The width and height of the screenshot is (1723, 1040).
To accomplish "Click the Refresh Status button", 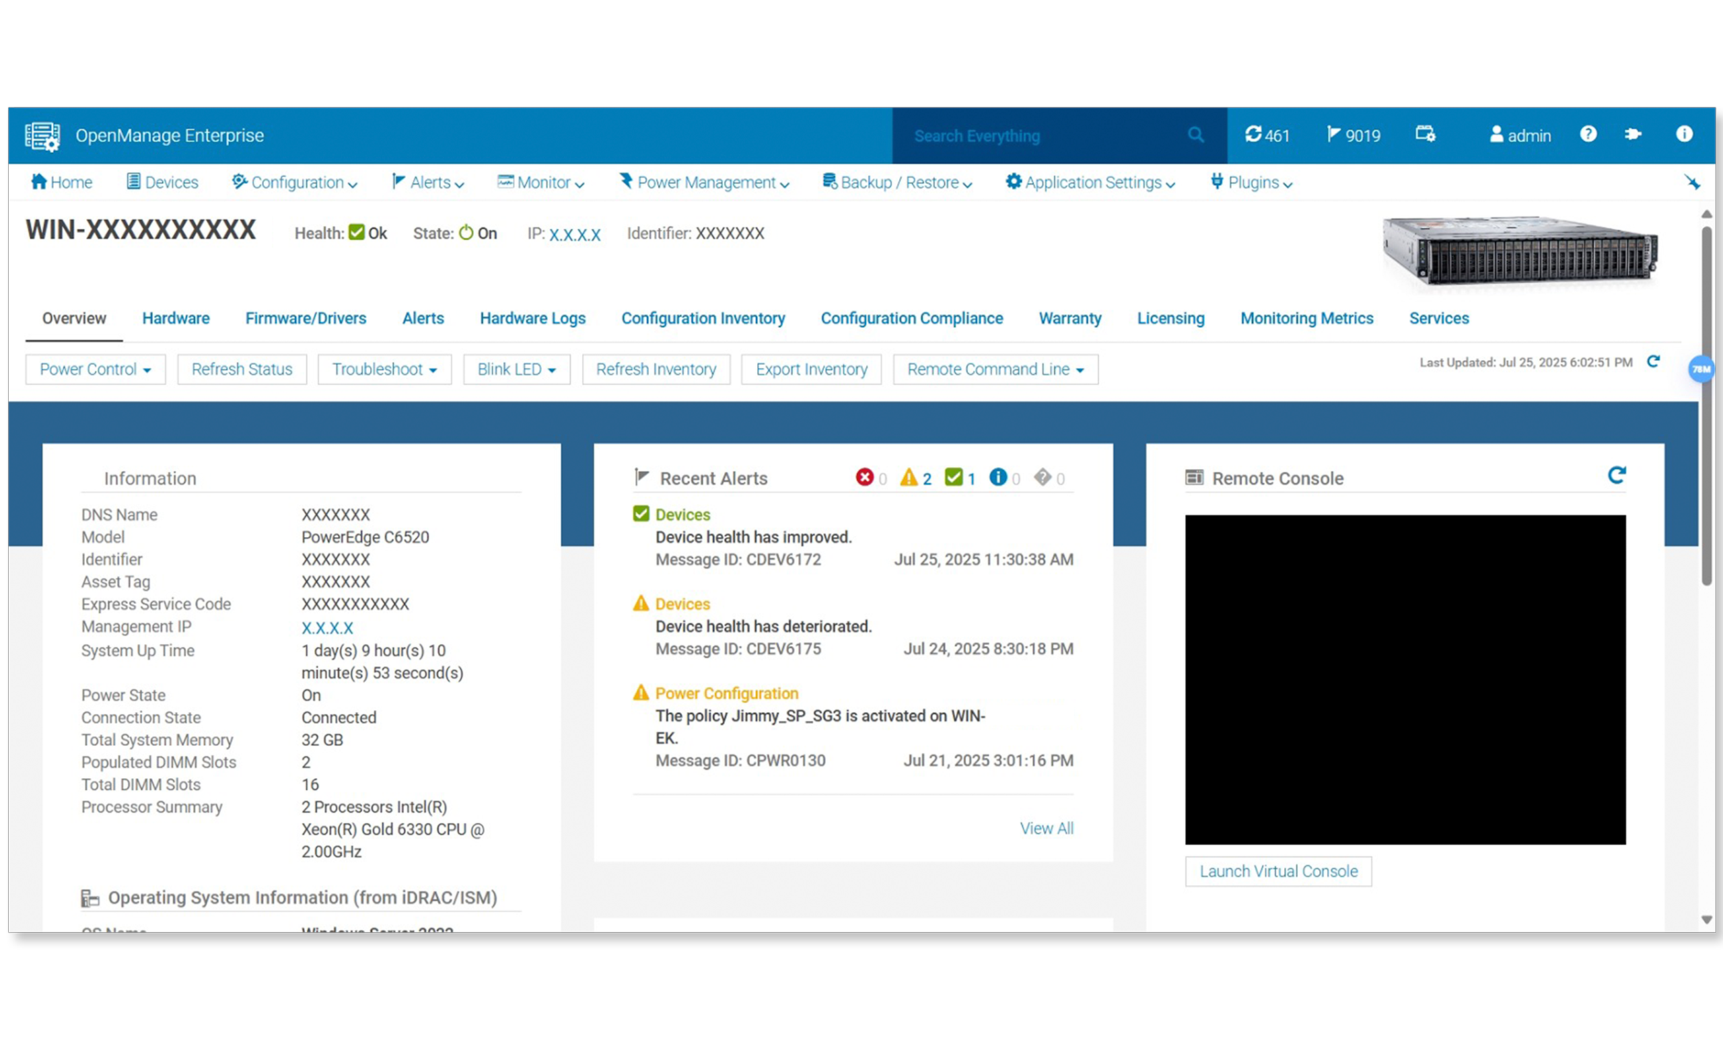I will click(242, 370).
